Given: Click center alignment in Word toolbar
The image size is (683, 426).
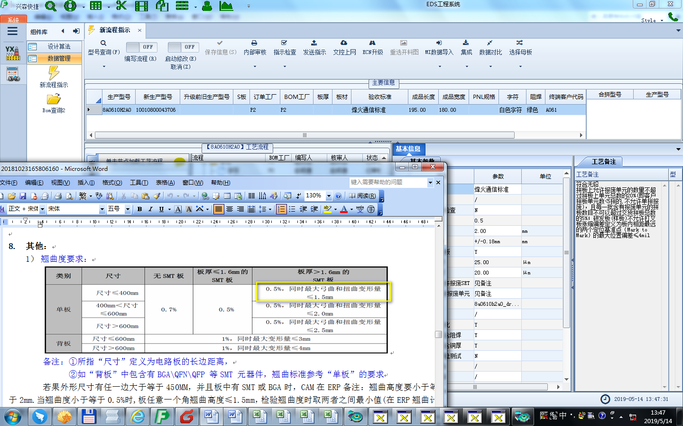Looking at the screenshot, I should click(x=230, y=209).
